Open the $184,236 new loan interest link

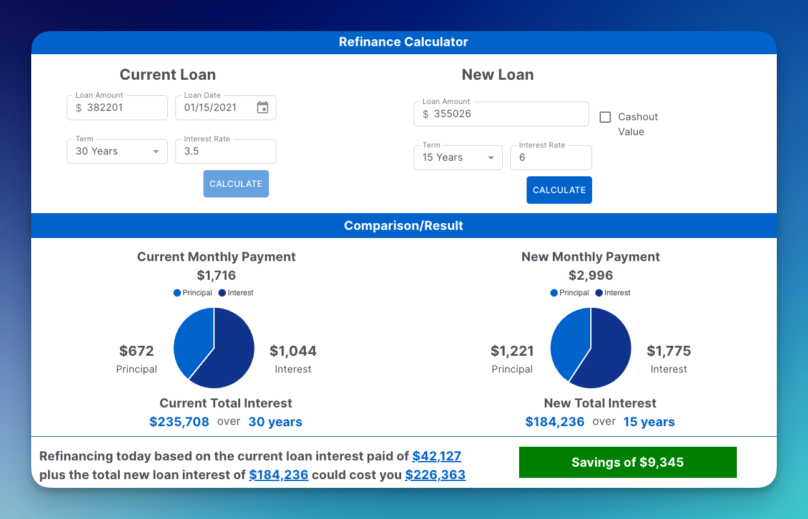(279, 474)
